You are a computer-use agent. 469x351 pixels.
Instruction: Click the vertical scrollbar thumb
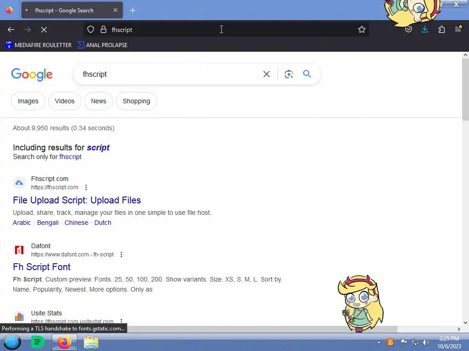(x=465, y=90)
